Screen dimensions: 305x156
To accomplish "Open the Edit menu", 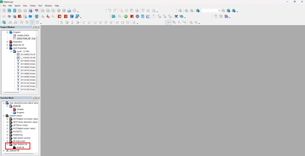I will tap(10, 6).
